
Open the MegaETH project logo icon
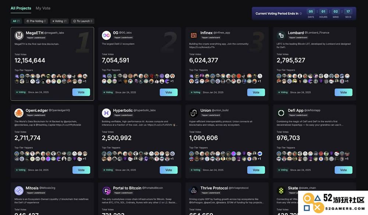(x=19, y=35)
